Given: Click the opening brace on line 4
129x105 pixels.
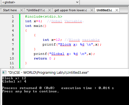Looking at the screenshot, I should click(26, 30).
